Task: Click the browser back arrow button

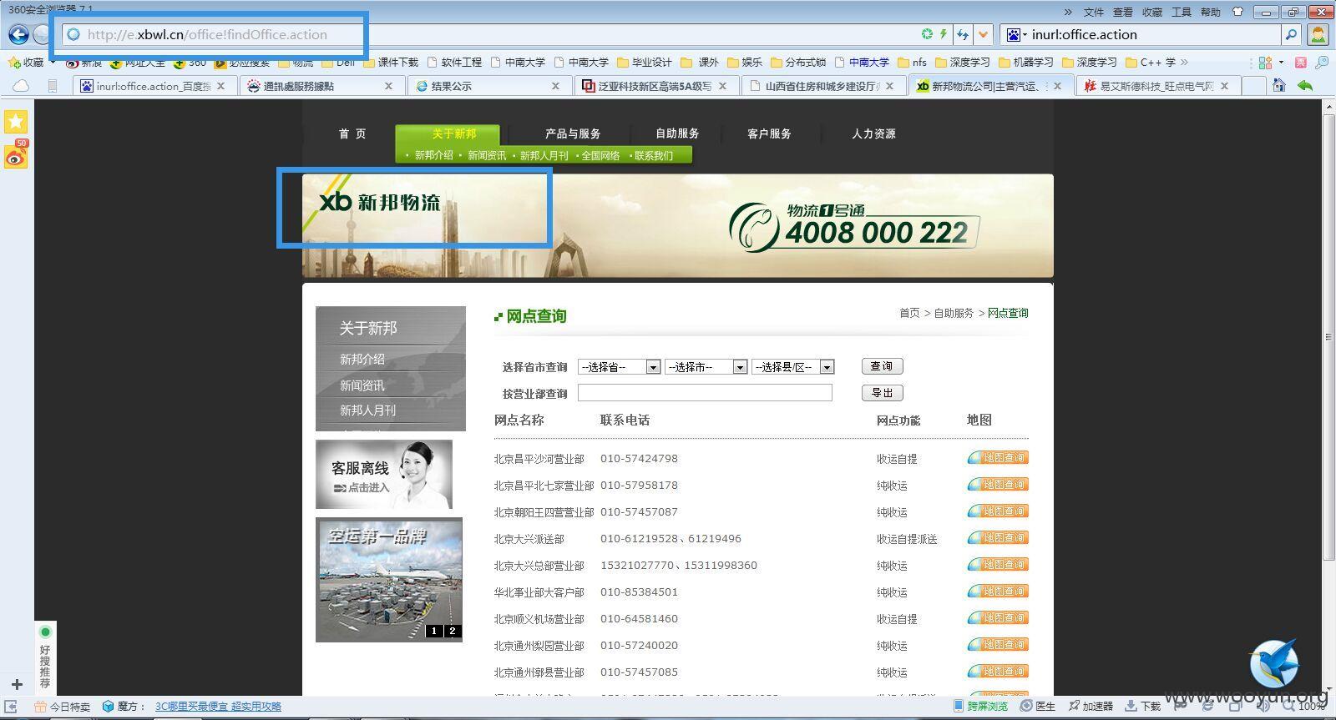Action: [x=18, y=34]
